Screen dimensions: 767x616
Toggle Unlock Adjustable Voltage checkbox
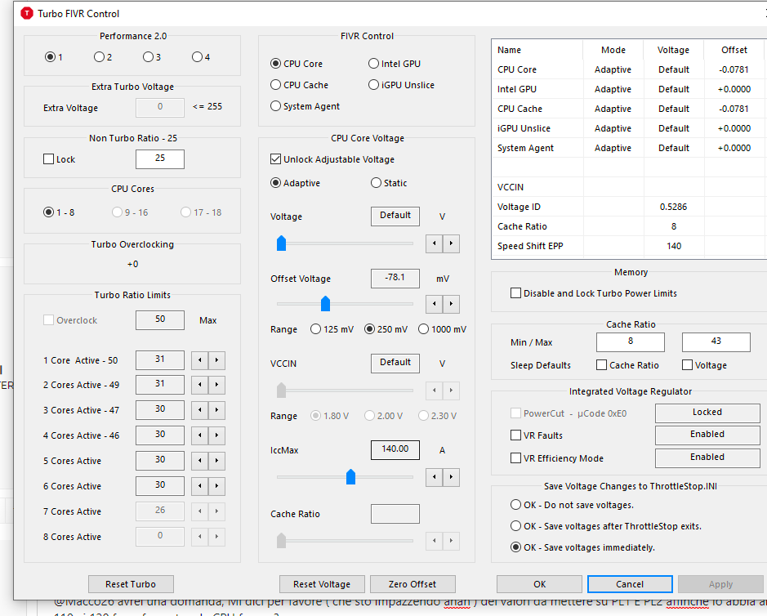pyautogui.click(x=275, y=159)
